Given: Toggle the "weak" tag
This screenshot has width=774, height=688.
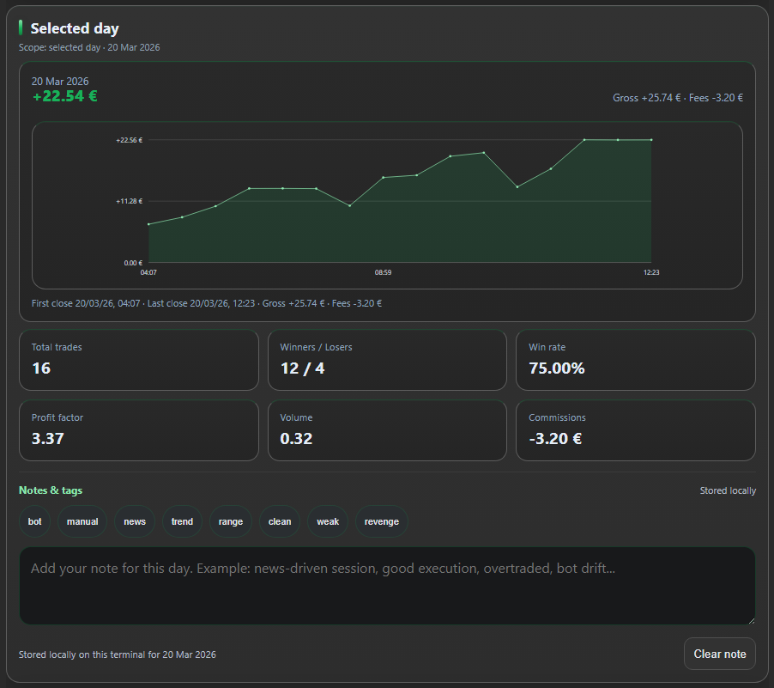Looking at the screenshot, I should click(327, 521).
